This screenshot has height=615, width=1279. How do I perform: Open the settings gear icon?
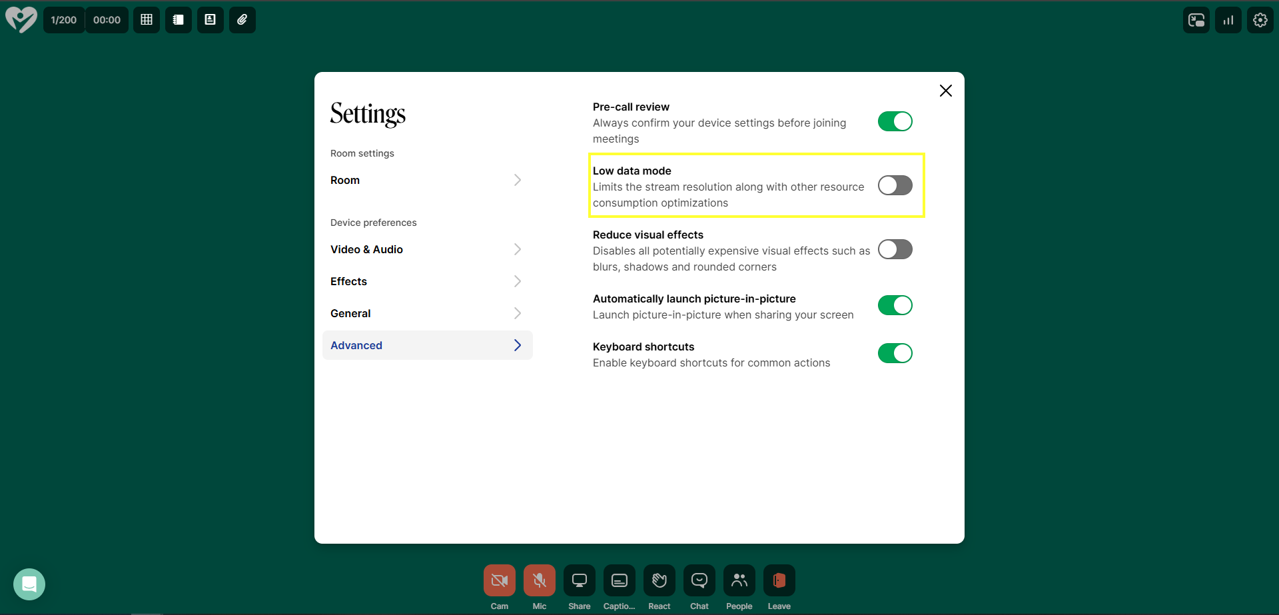point(1260,20)
